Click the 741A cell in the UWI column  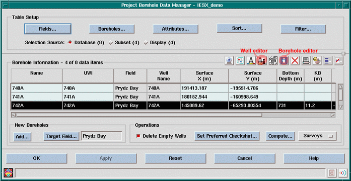[88, 97]
